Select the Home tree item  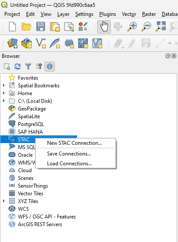25,93
